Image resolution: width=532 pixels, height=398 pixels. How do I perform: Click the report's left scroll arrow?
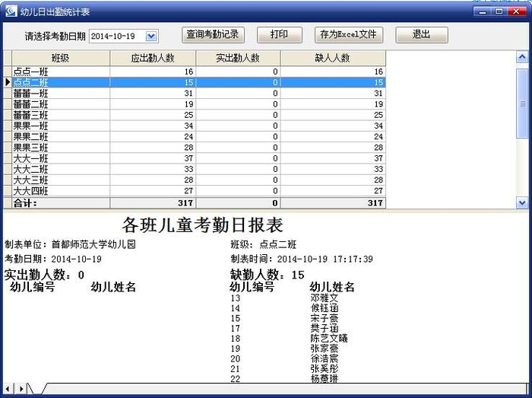tap(8, 389)
